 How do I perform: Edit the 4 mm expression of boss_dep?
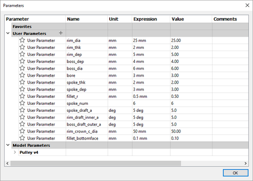151,61
